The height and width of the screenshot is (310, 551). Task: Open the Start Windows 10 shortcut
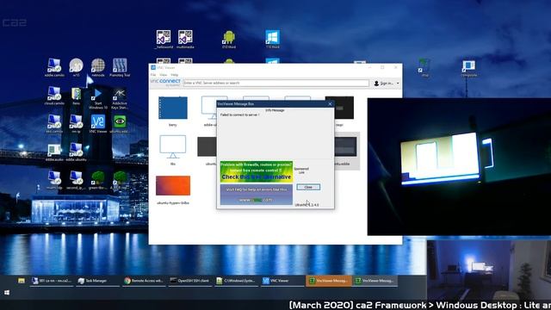[98, 98]
